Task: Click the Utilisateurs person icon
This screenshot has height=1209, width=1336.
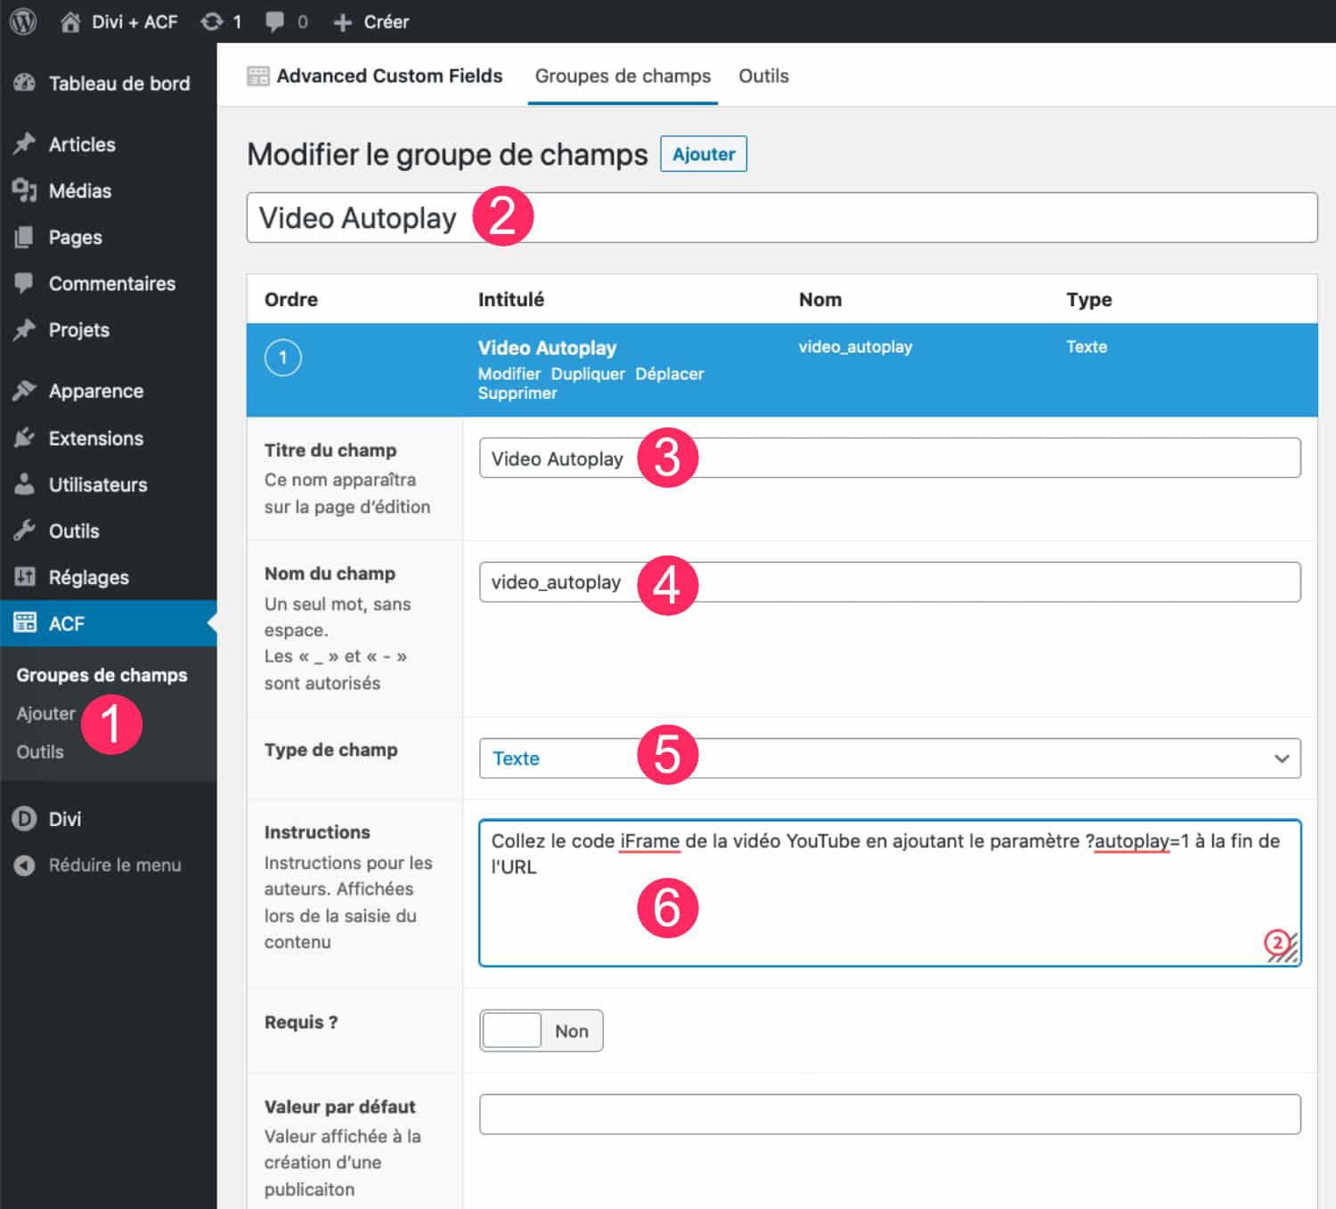Action: pyautogui.click(x=25, y=484)
